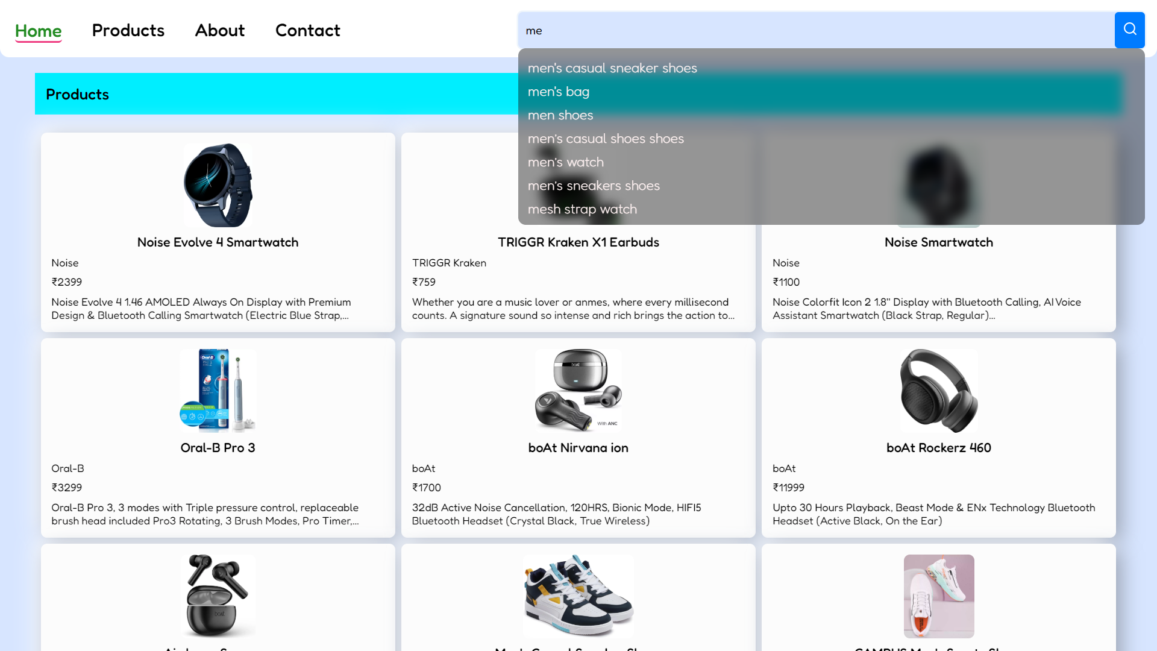Open the 'Oral-B Pro 3' product title
The image size is (1157, 651).
[x=218, y=448]
